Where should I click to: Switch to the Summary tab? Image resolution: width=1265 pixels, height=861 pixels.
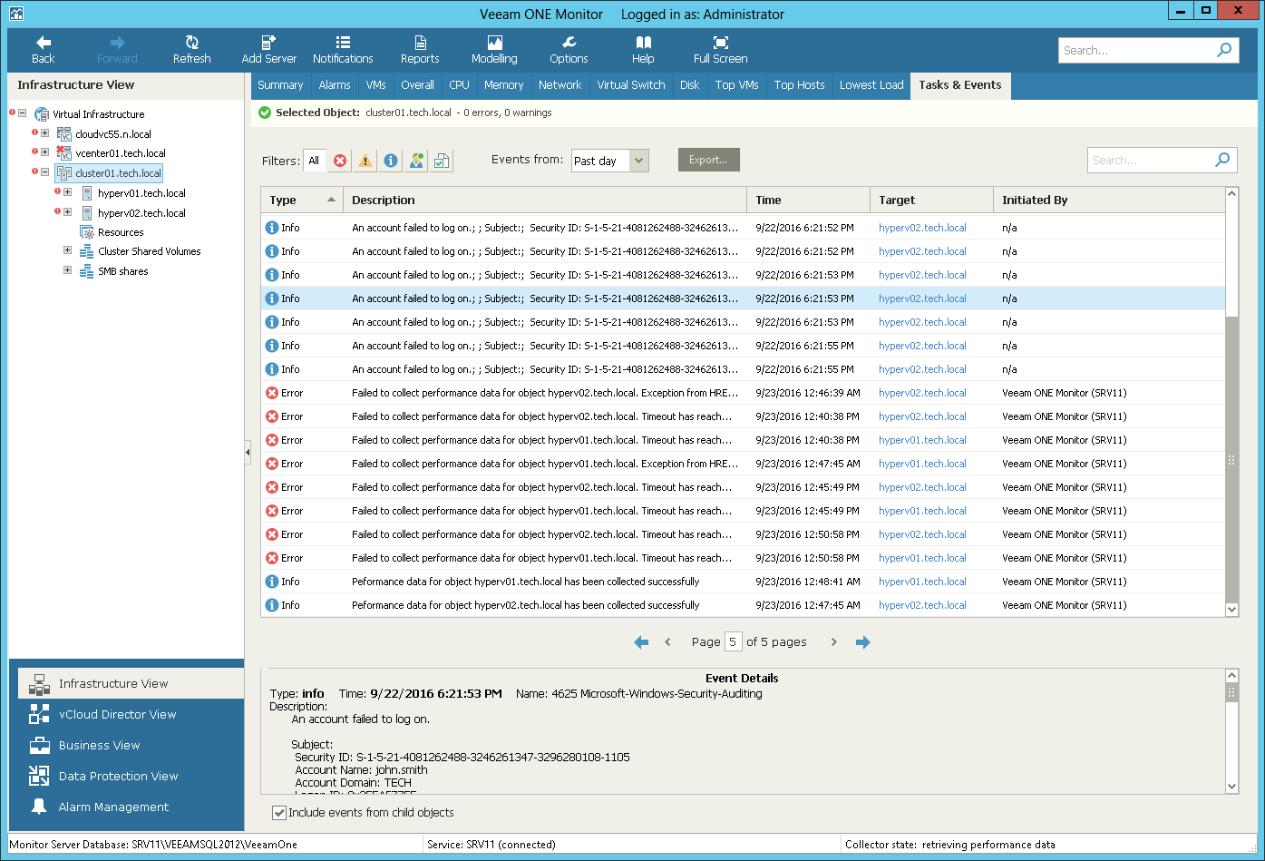click(x=280, y=85)
